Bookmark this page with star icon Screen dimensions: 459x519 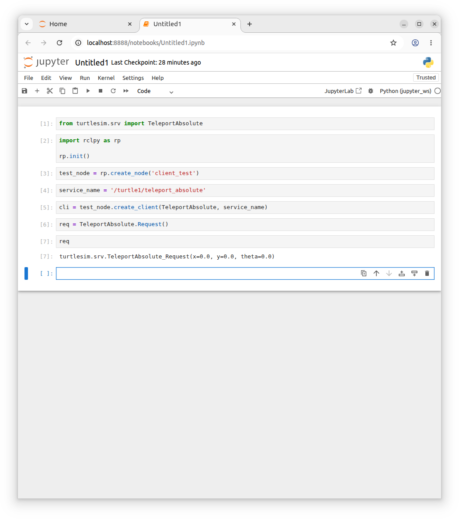pos(393,43)
